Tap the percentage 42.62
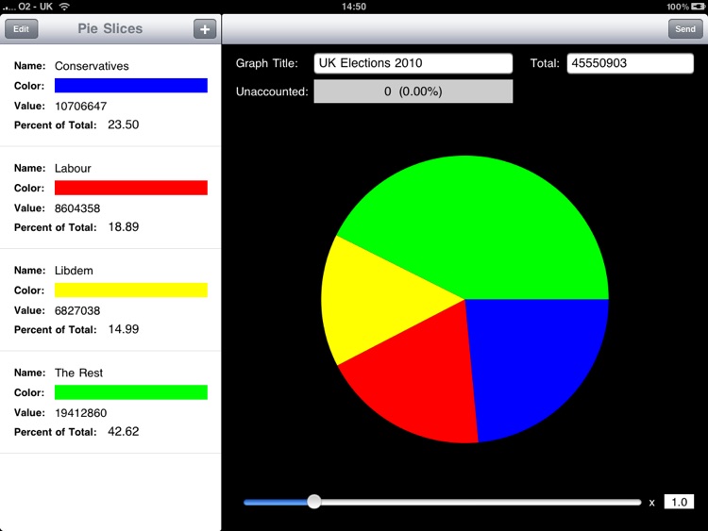 tap(124, 432)
